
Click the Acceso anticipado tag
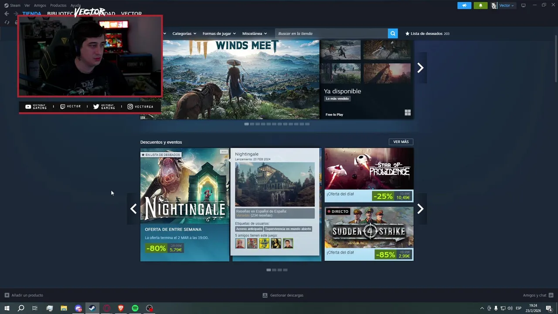249,229
